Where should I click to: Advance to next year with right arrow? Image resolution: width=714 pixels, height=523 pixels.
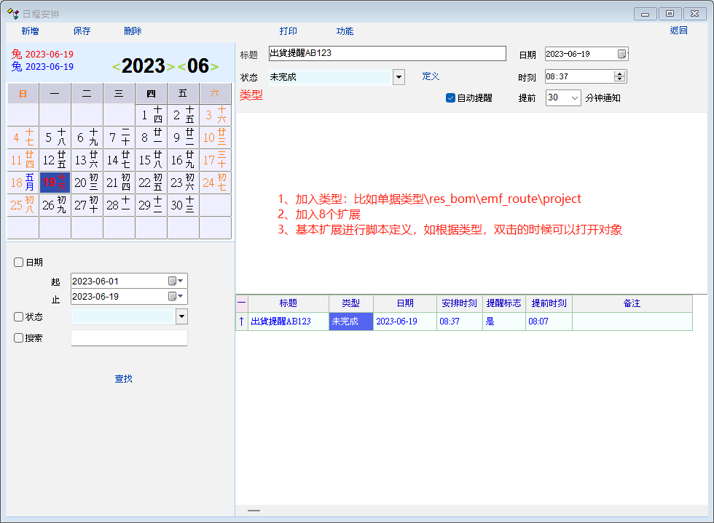click(x=171, y=67)
